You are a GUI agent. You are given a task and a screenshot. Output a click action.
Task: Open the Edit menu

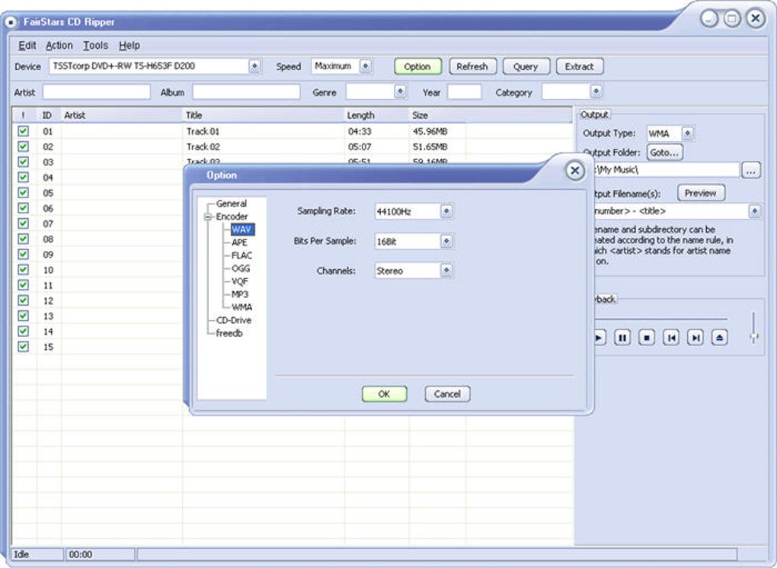[x=27, y=45]
